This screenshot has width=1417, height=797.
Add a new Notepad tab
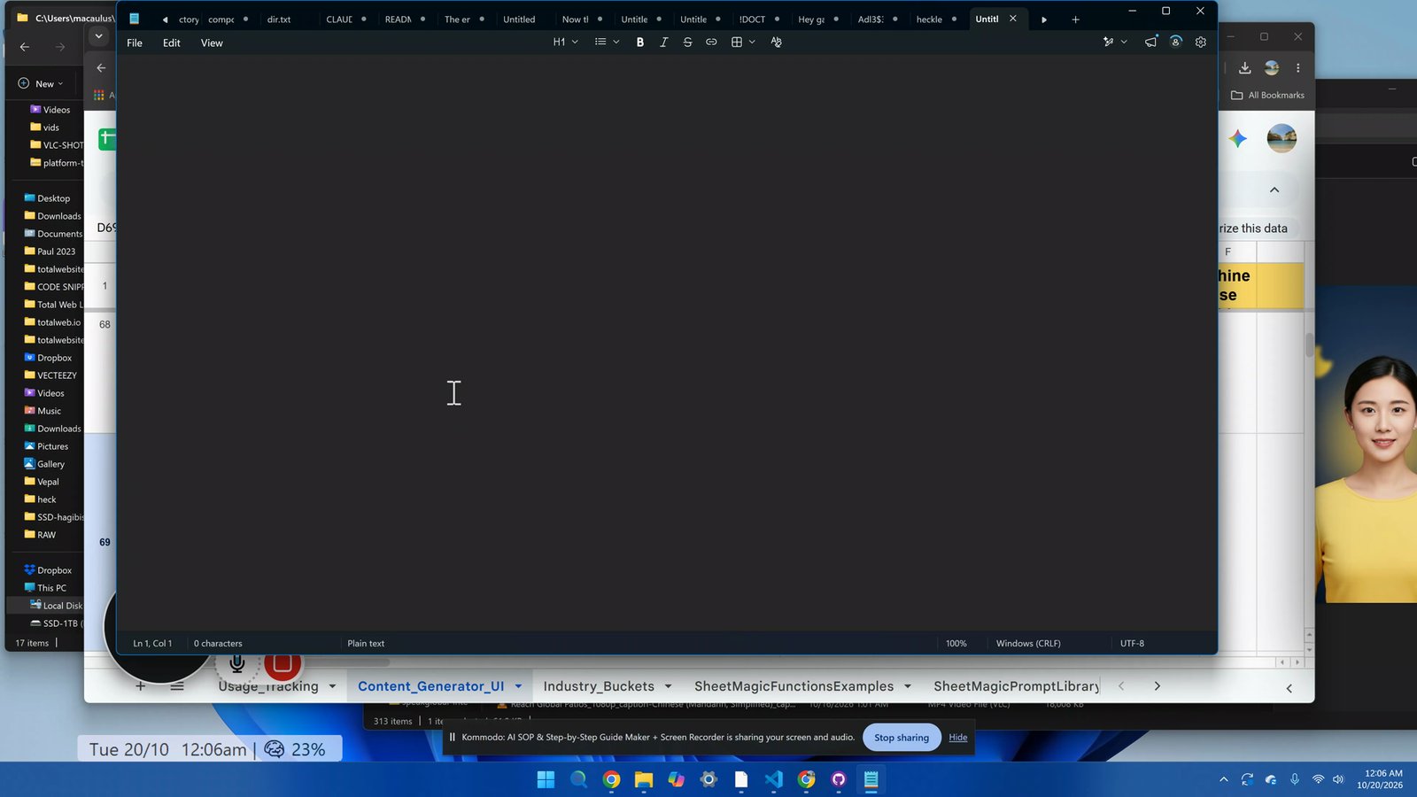1075,19
